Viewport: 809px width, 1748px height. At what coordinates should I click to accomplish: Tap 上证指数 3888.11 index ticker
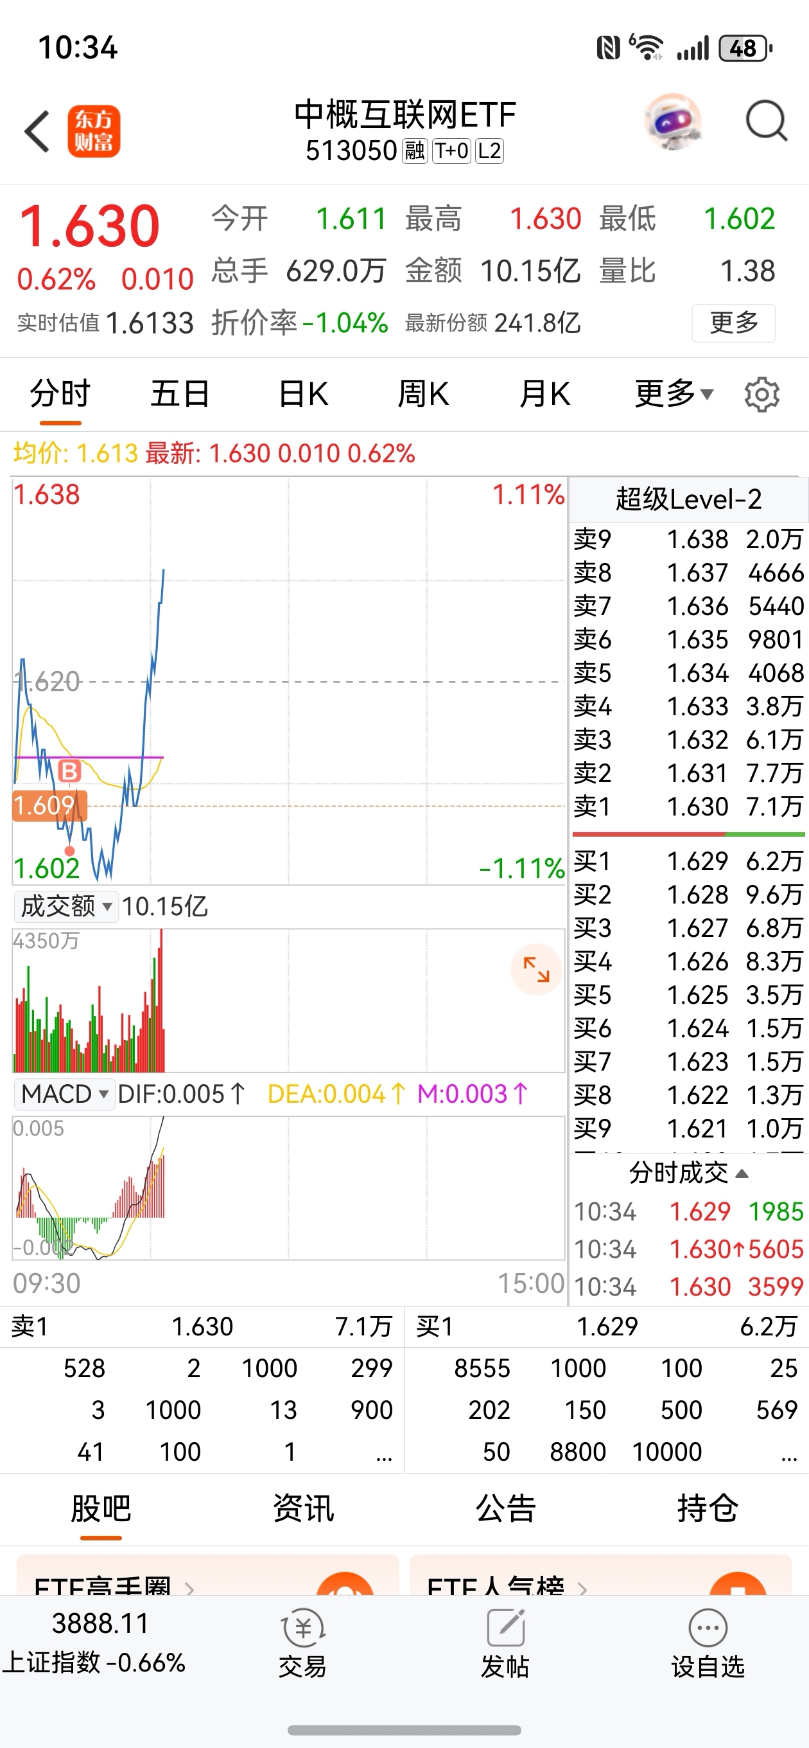[95, 1642]
